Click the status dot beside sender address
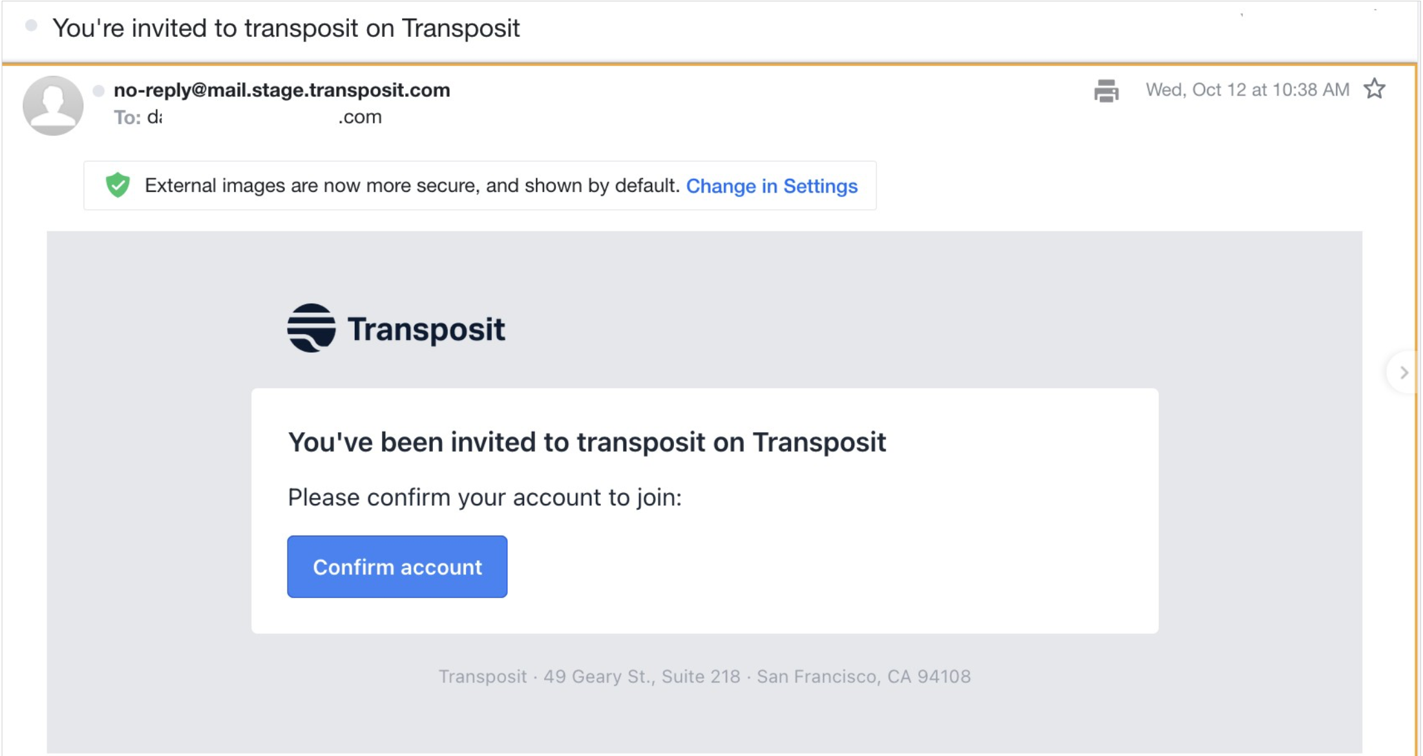Viewport: 1423px width, 756px height. (x=98, y=91)
